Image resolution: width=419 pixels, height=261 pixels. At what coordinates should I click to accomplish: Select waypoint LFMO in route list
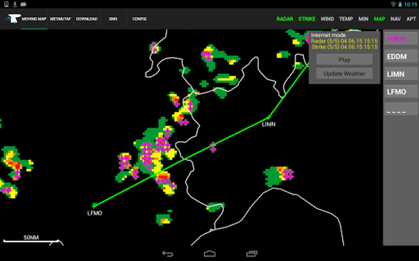click(x=401, y=92)
